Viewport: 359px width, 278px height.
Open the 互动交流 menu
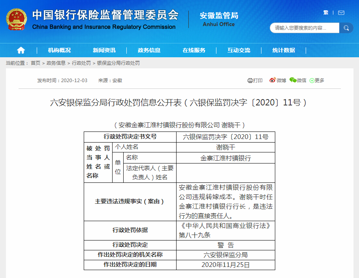pyautogui.click(x=239, y=50)
